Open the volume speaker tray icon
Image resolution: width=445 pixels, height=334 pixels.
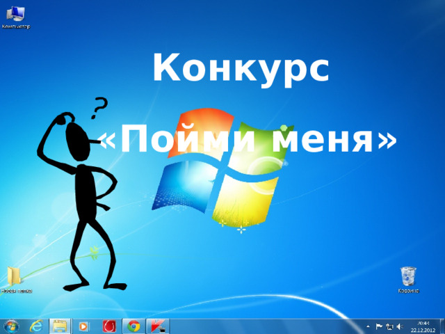[400, 326]
